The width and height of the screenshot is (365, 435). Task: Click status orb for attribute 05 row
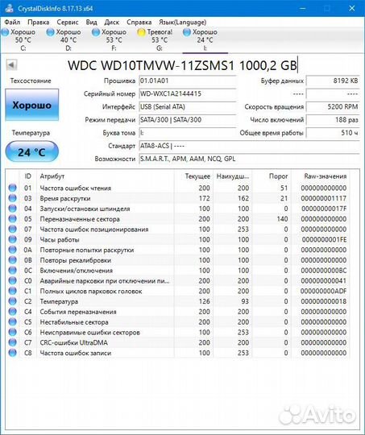(13, 218)
